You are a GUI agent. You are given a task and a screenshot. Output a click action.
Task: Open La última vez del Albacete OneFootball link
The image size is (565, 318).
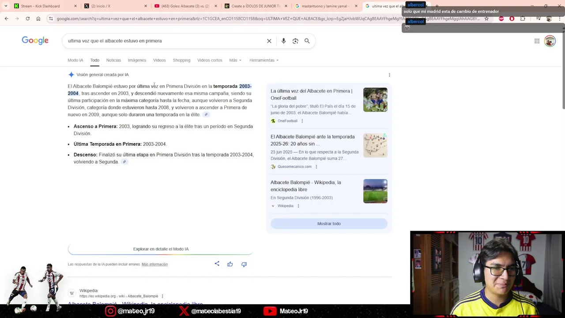coord(311,95)
